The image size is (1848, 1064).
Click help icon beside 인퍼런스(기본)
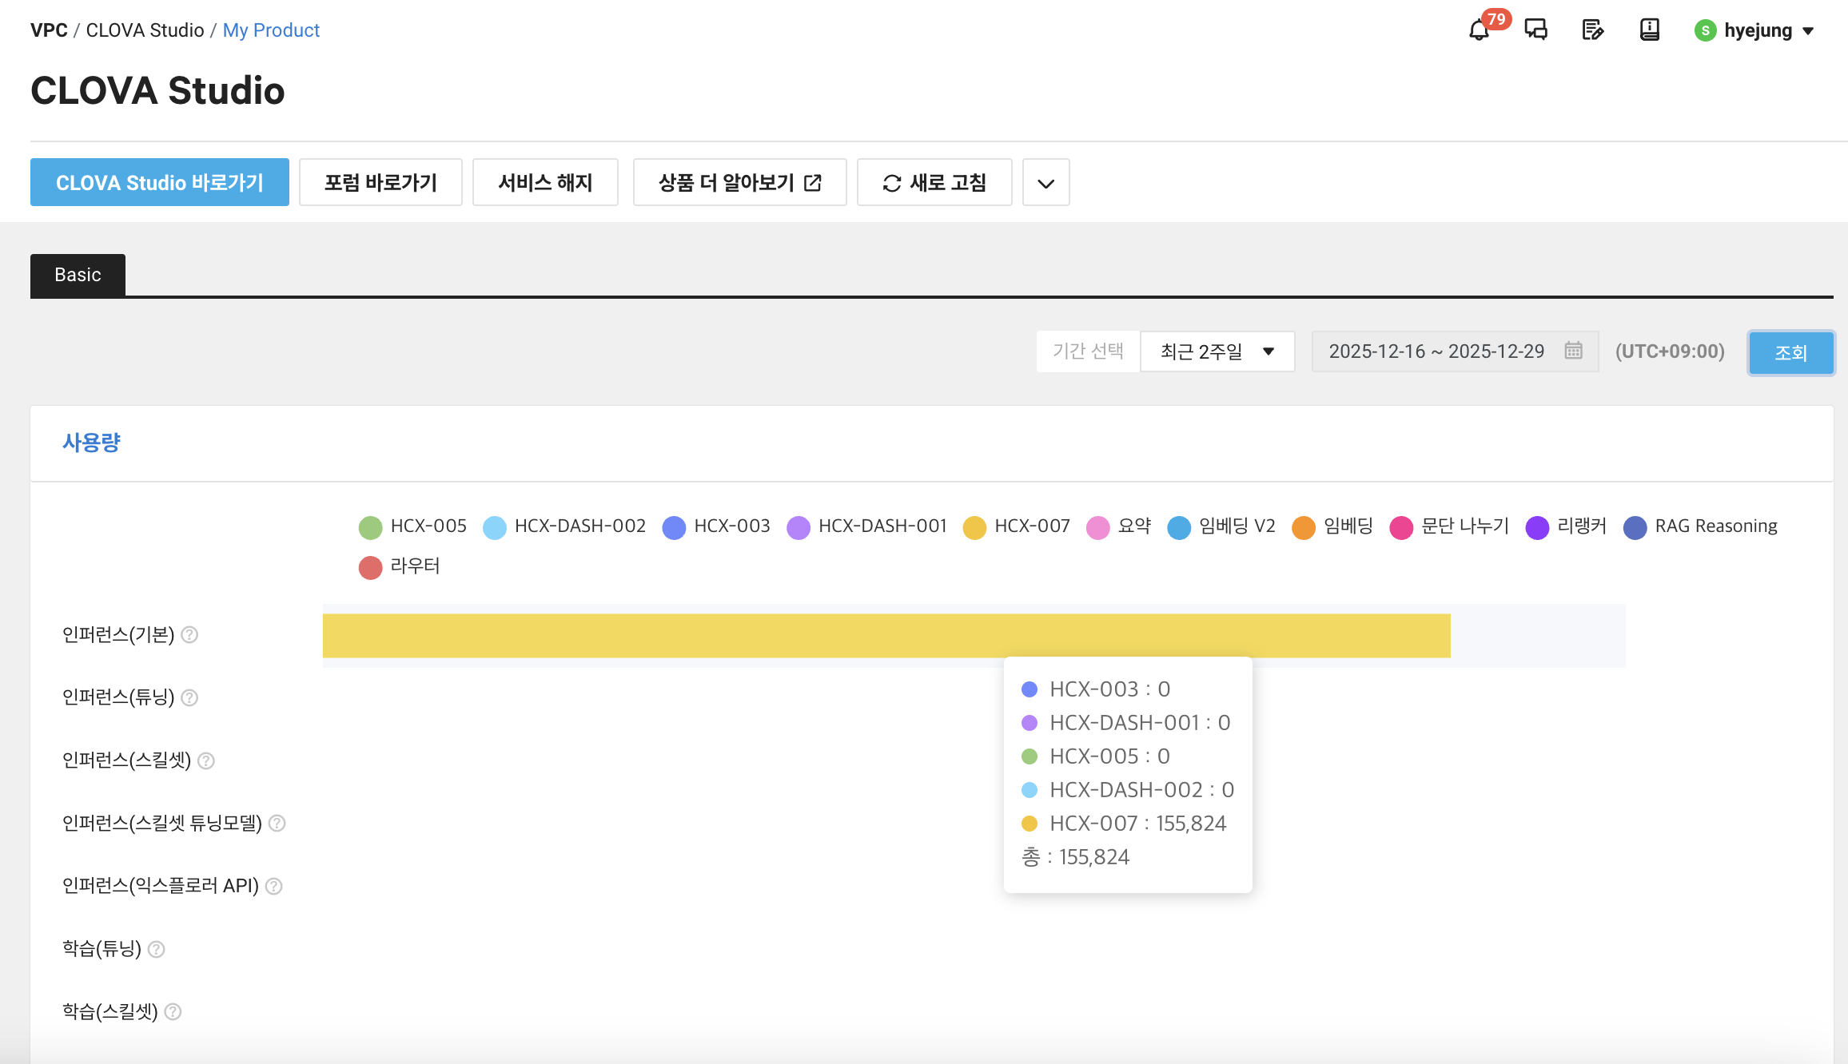tap(189, 635)
